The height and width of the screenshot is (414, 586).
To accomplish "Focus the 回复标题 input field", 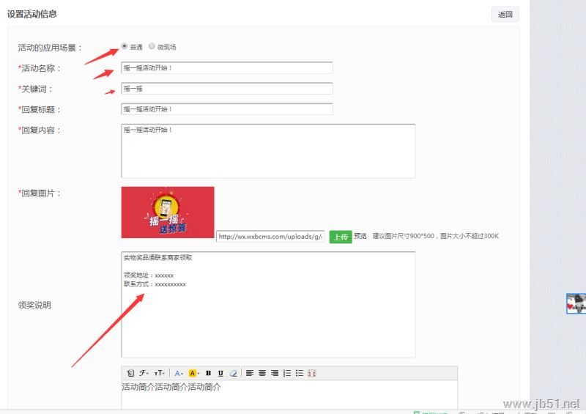I will pyautogui.click(x=227, y=109).
